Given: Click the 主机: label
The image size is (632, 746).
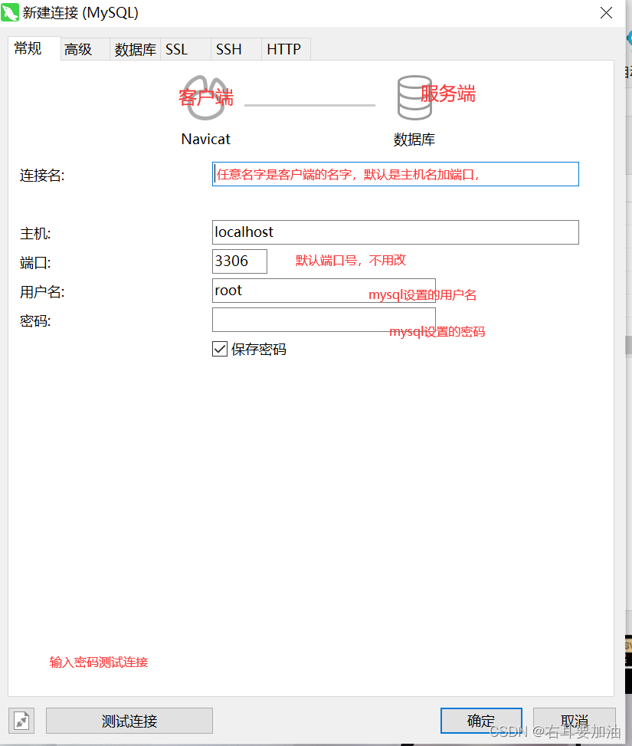Looking at the screenshot, I should [35, 234].
